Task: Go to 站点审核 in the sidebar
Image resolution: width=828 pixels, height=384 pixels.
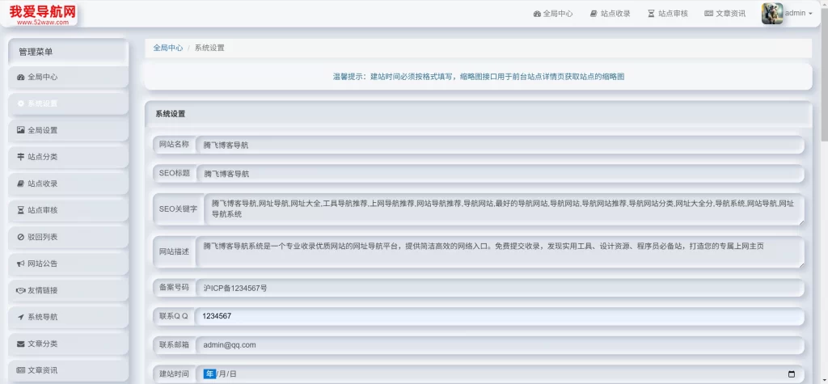Action: 68,210
